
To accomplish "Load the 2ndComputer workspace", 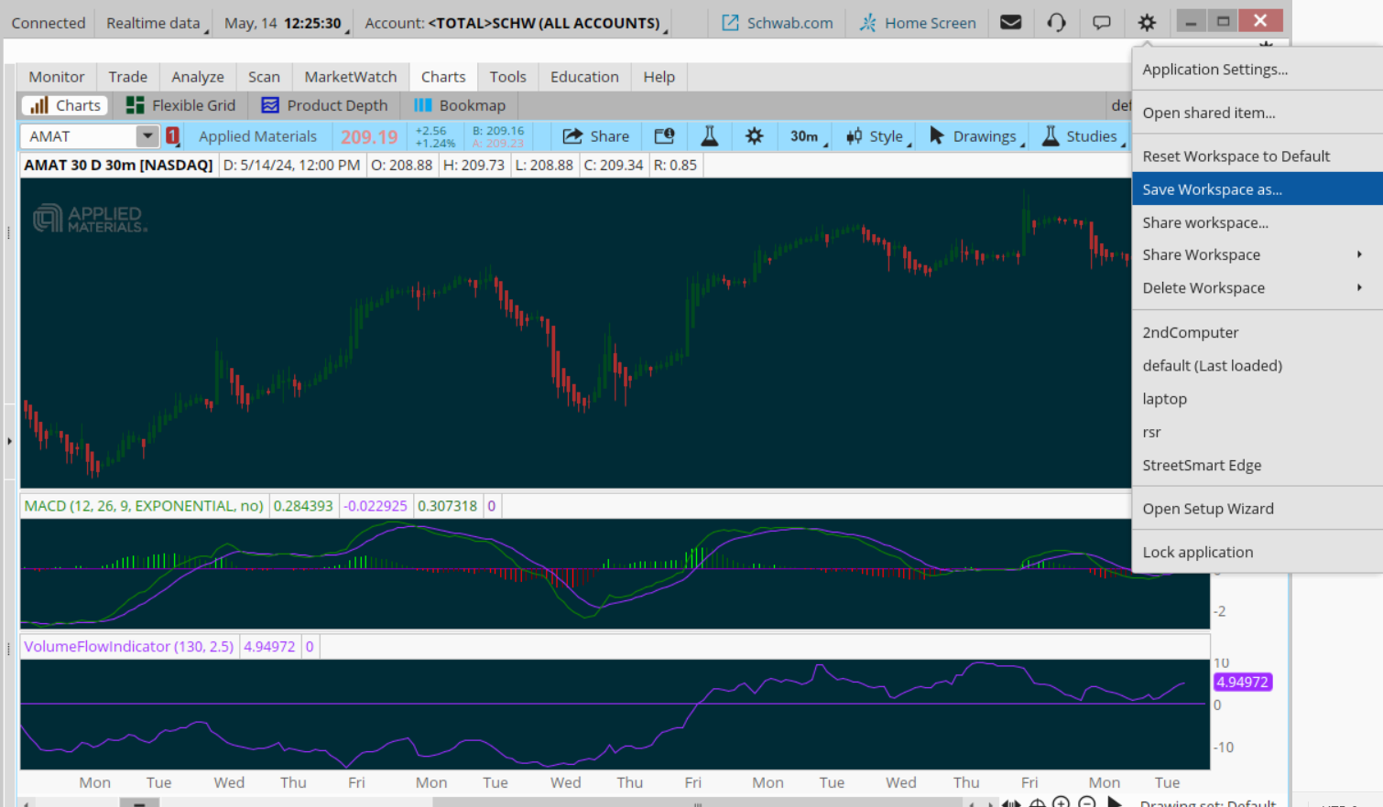I will 1258,332.
